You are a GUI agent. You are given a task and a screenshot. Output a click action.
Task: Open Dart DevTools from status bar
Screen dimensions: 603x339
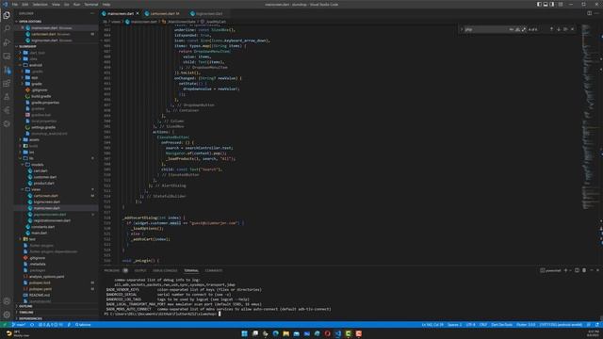(501, 325)
